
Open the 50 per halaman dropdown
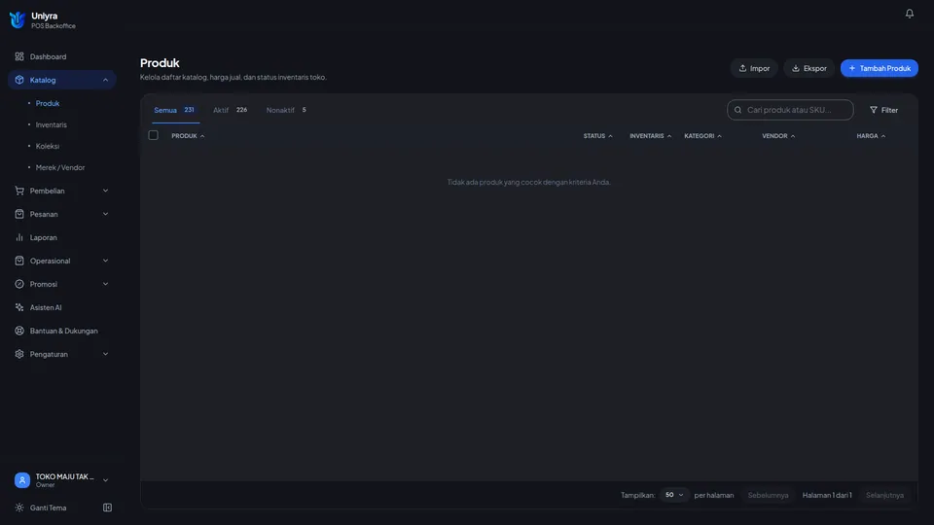(673, 495)
